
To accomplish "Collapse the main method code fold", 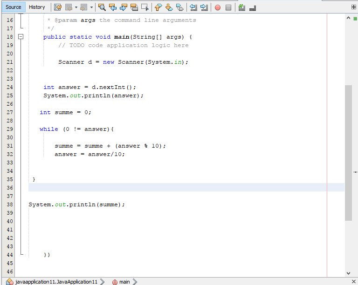I will (21, 36).
